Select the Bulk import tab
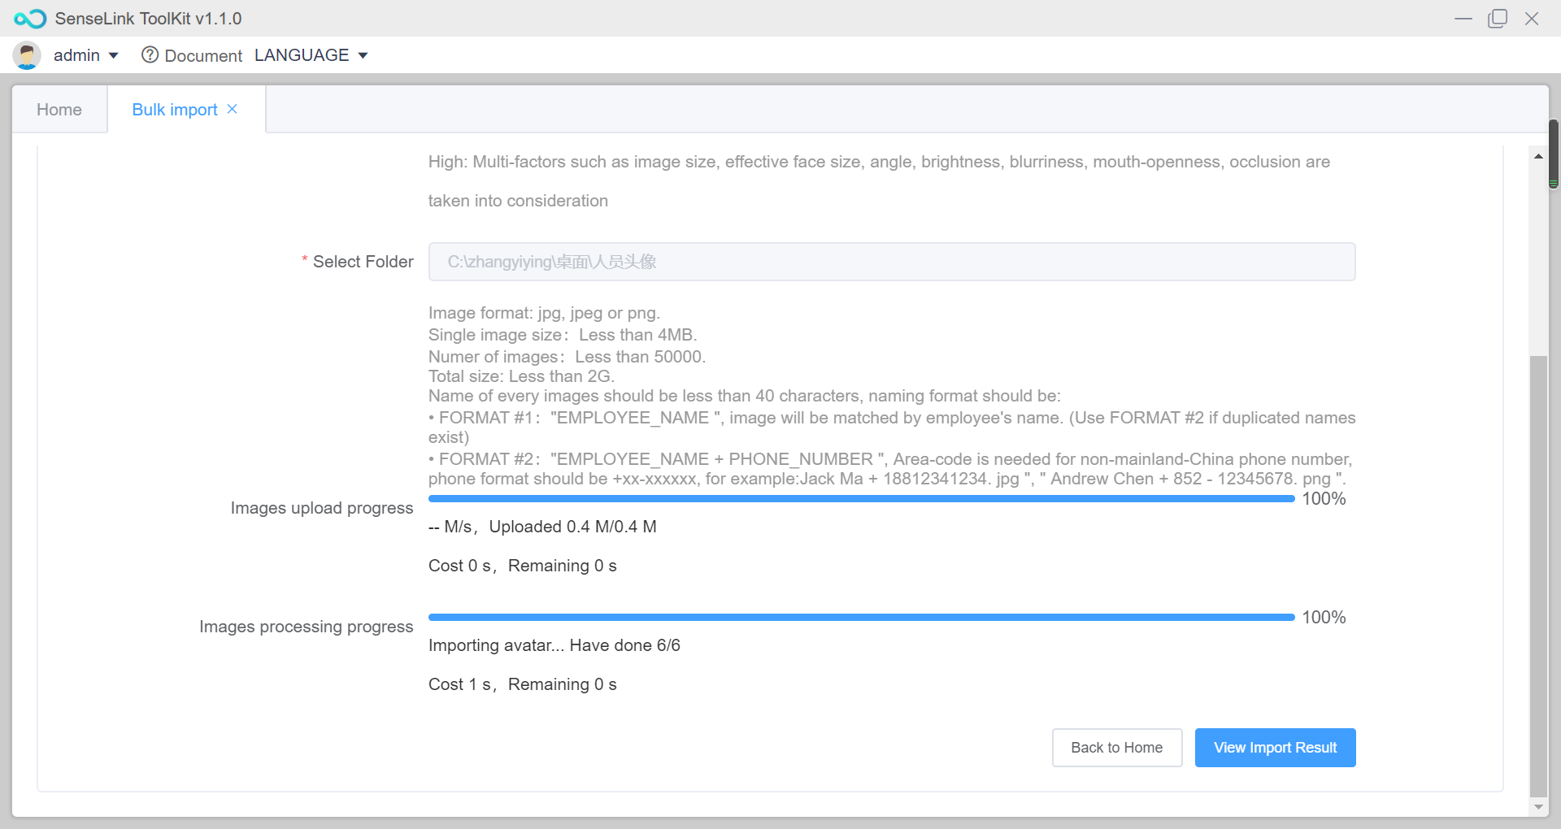This screenshot has width=1561, height=829. tap(175, 110)
